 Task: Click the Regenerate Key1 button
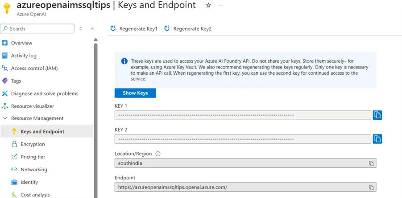click(134, 28)
